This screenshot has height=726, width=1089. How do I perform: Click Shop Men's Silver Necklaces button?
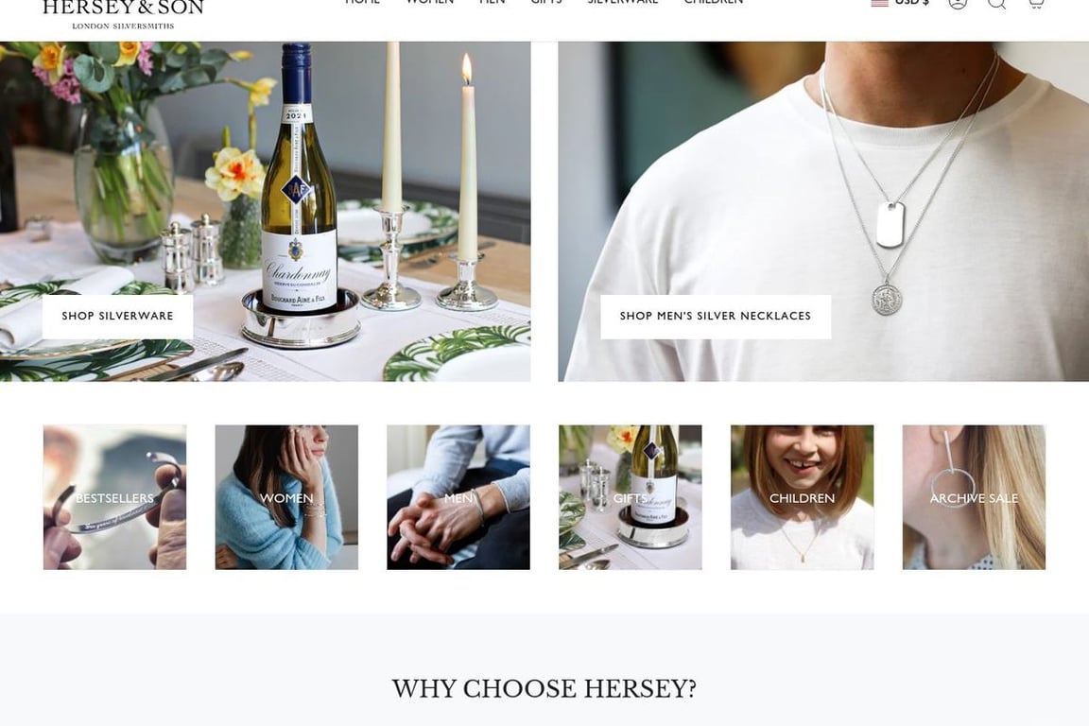(716, 316)
